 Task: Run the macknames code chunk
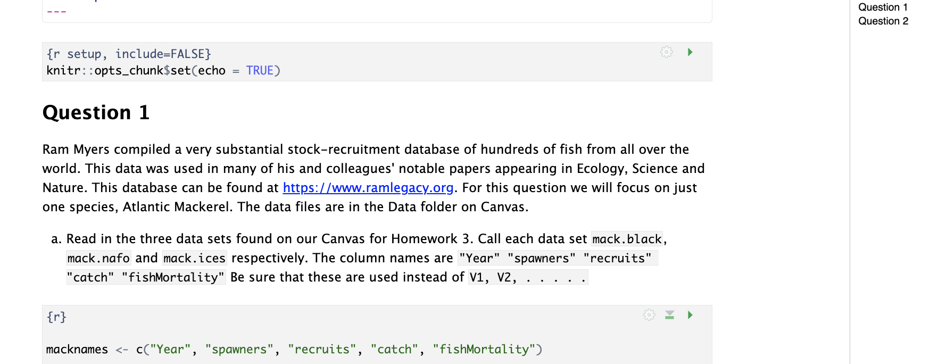[690, 315]
